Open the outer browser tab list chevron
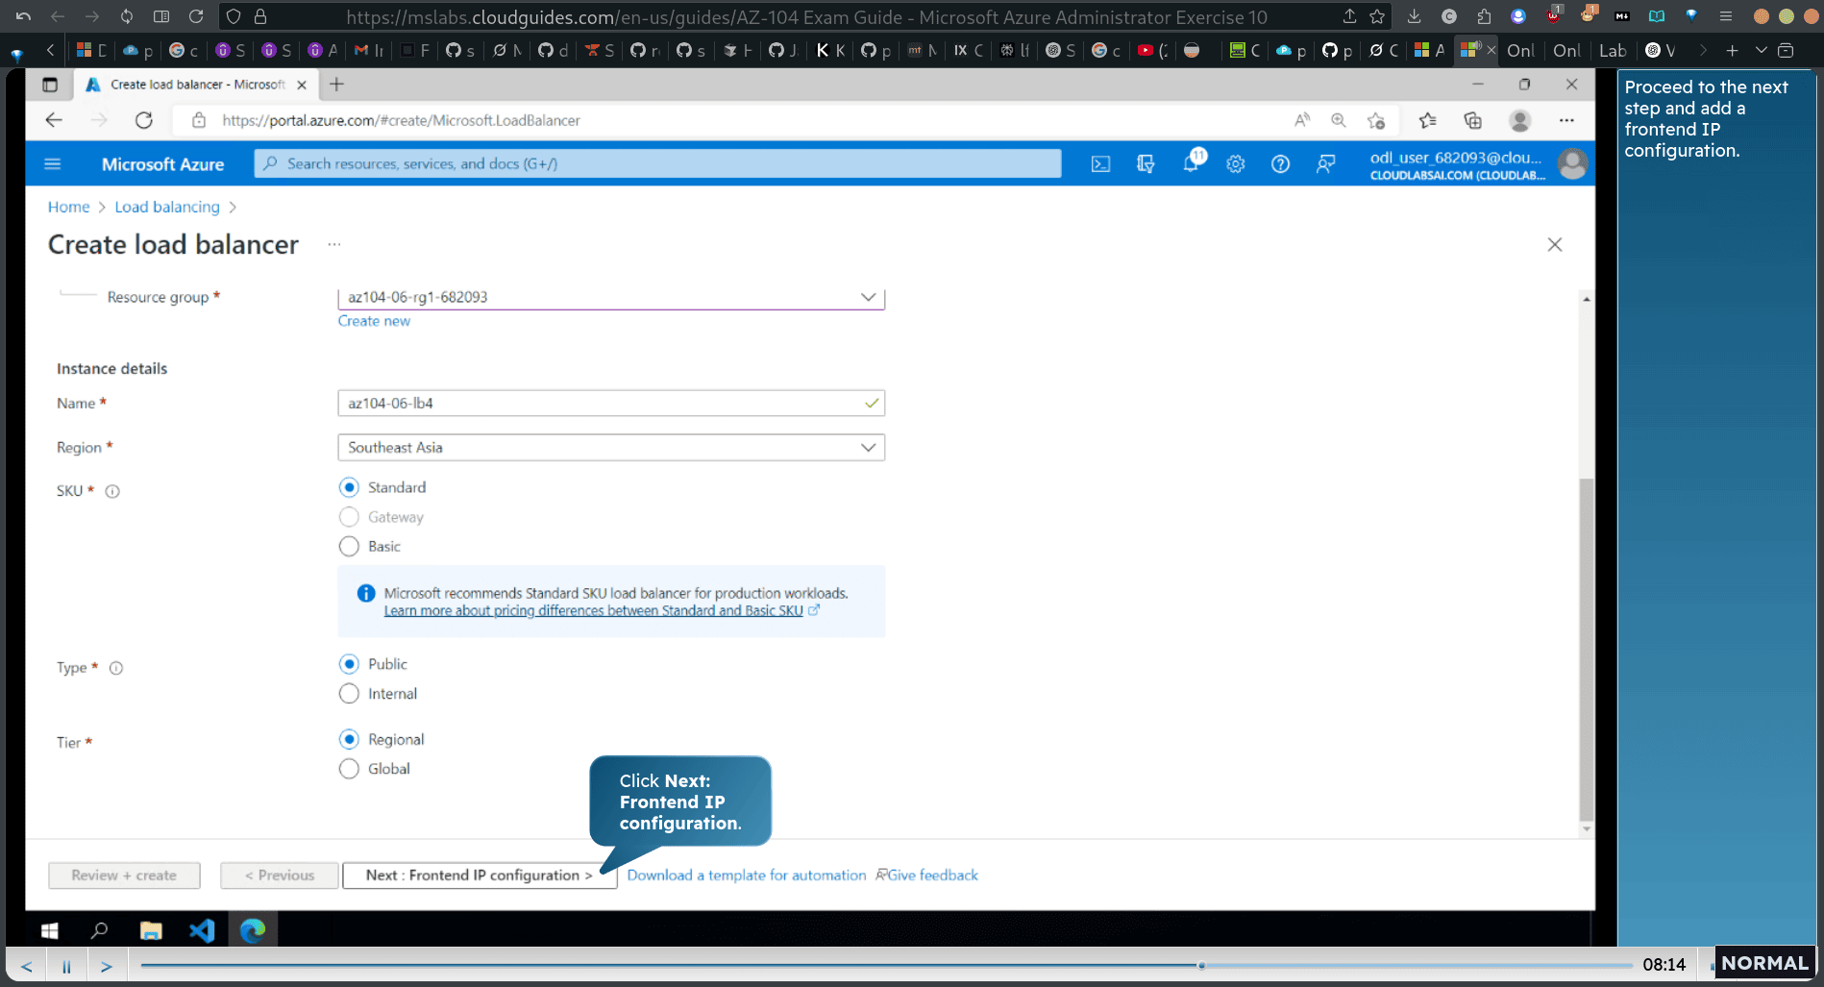This screenshot has height=987, width=1824. tap(1761, 50)
